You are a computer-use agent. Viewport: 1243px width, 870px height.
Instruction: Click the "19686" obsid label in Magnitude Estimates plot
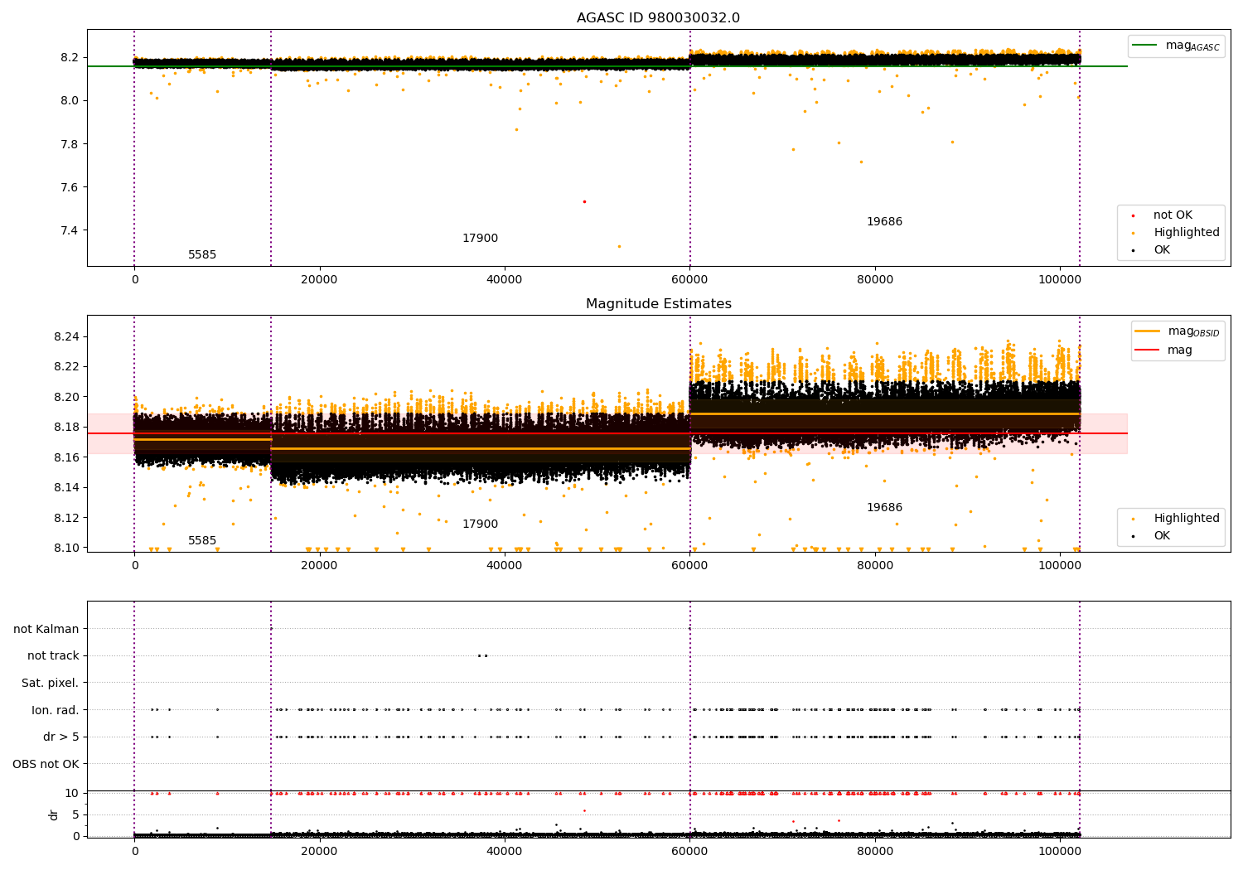884,508
